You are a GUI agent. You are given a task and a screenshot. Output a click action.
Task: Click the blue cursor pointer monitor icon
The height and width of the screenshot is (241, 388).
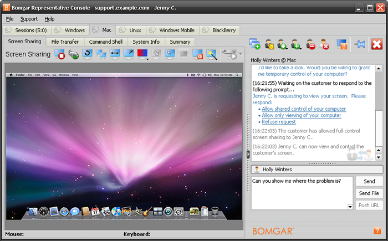170,54
